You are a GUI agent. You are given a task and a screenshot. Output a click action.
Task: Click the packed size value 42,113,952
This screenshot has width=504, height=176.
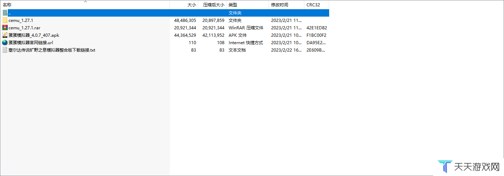[x=213, y=35]
